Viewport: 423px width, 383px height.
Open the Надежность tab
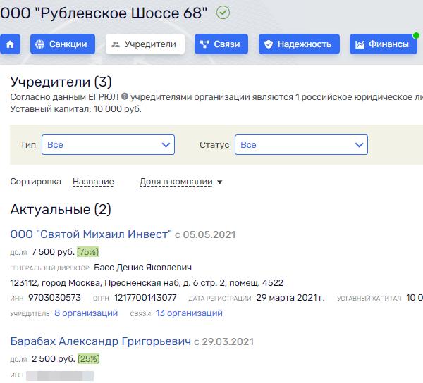299,44
